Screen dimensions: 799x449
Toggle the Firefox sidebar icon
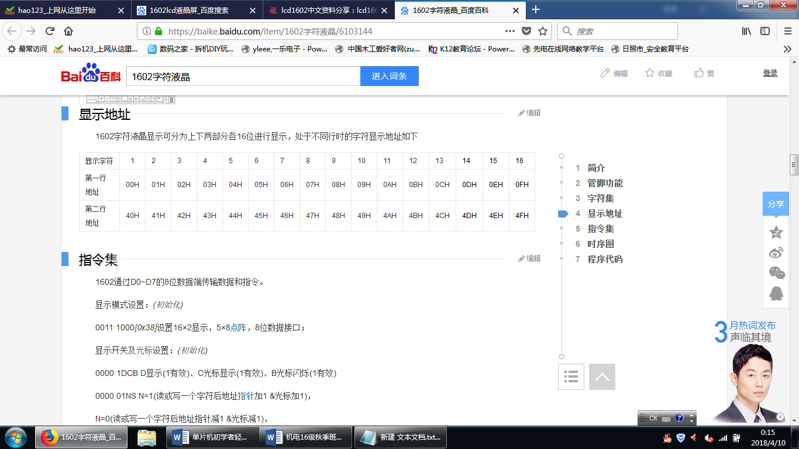(765, 31)
